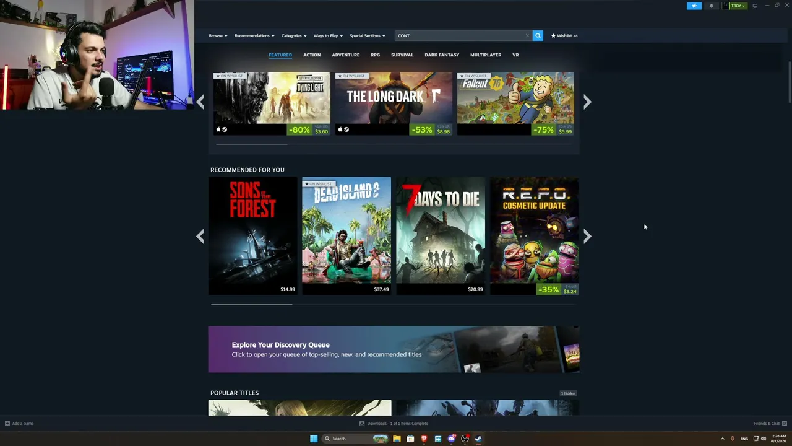
Task: Go to next featured carousel page
Action: tap(587, 102)
